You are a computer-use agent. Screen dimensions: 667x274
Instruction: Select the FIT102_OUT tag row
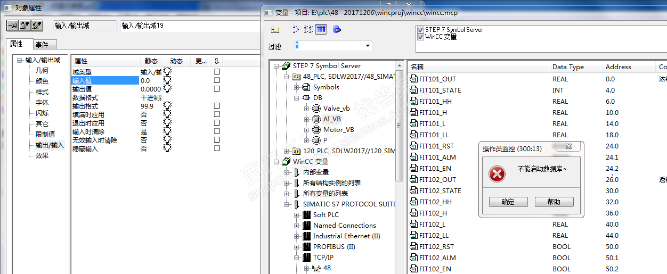[x=437, y=180]
